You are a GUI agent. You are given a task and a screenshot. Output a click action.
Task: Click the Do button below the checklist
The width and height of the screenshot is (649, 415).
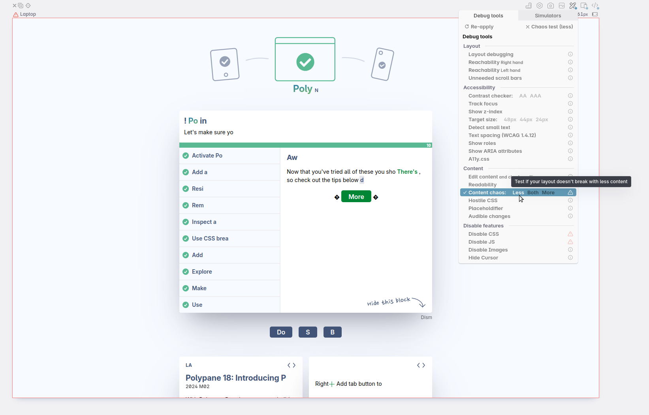pyautogui.click(x=281, y=332)
